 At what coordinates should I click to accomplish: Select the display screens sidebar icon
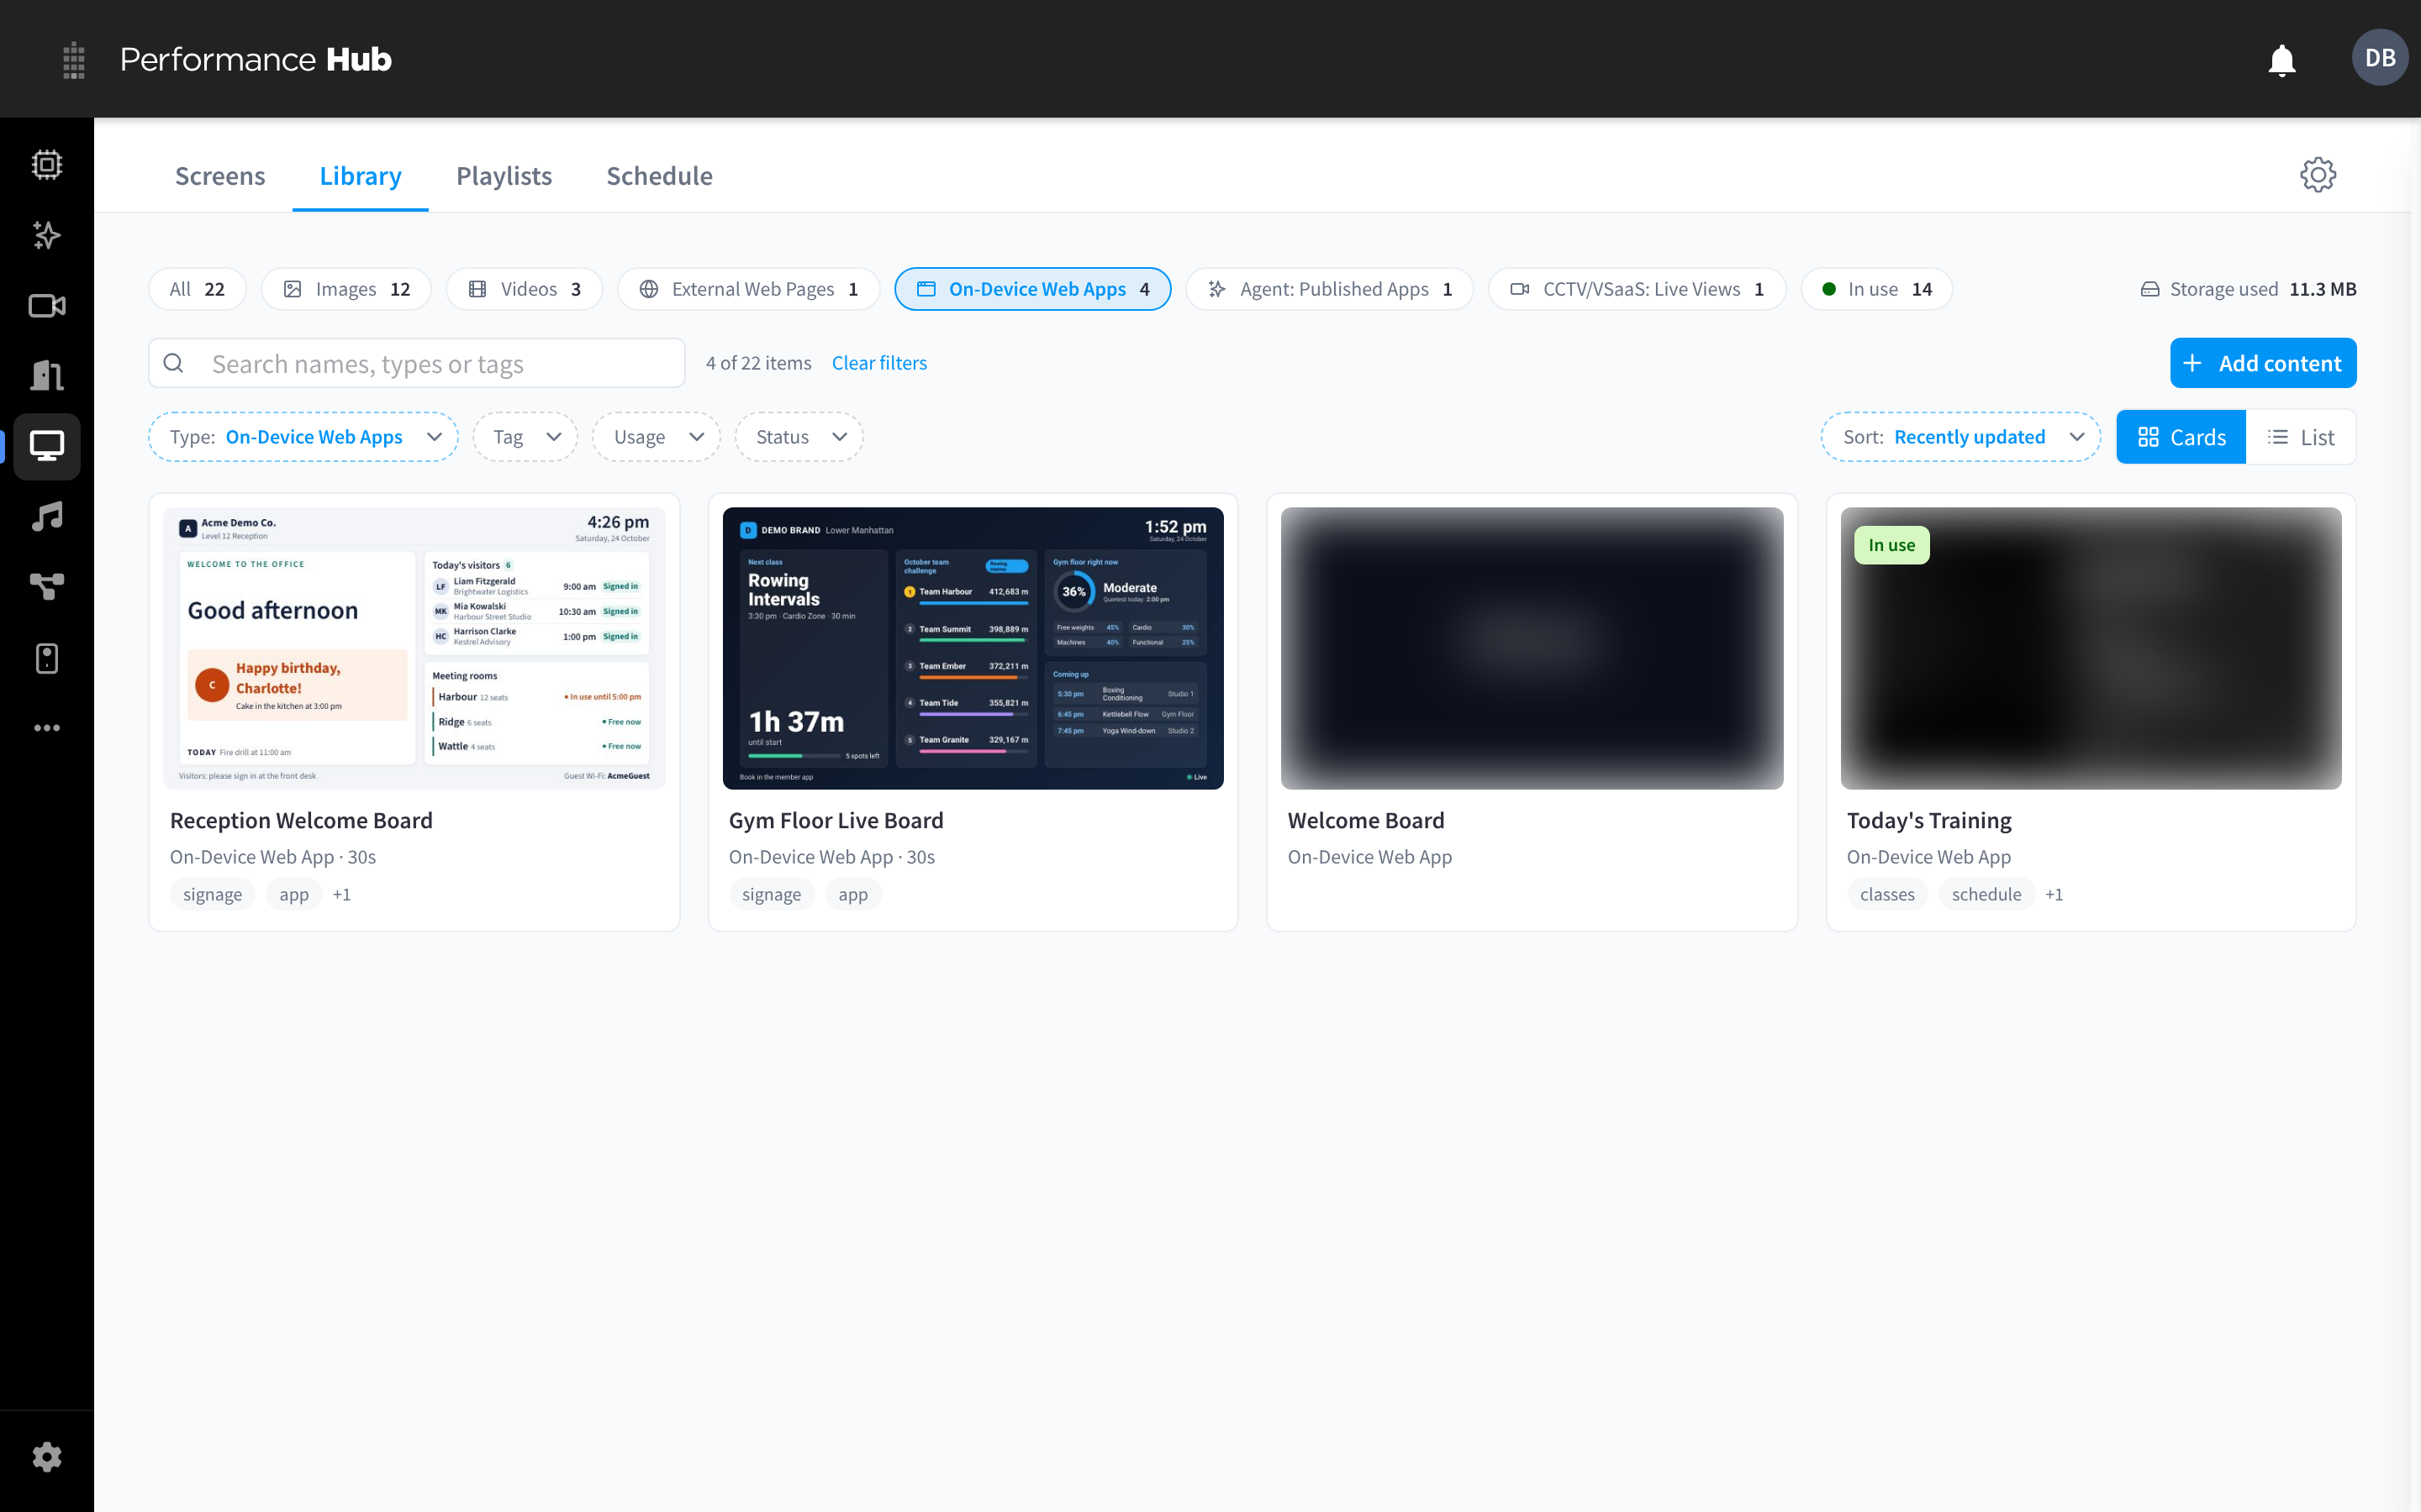point(47,446)
